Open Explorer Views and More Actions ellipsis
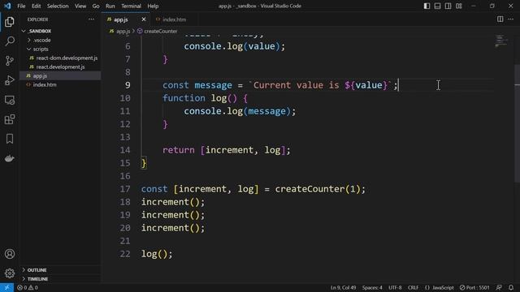This screenshot has width=520, height=292. pyautogui.click(x=91, y=19)
